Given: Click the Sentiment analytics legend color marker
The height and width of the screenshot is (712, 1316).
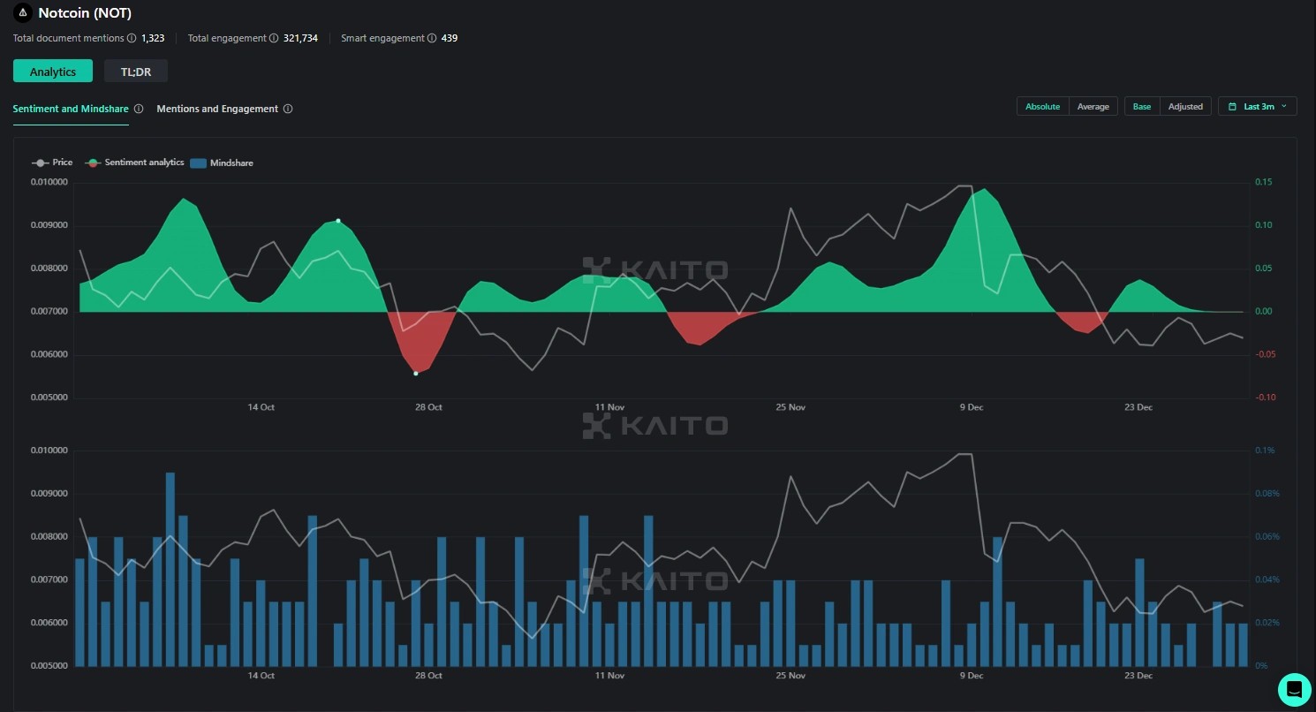Looking at the screenshot, I should tap(93, 163).
